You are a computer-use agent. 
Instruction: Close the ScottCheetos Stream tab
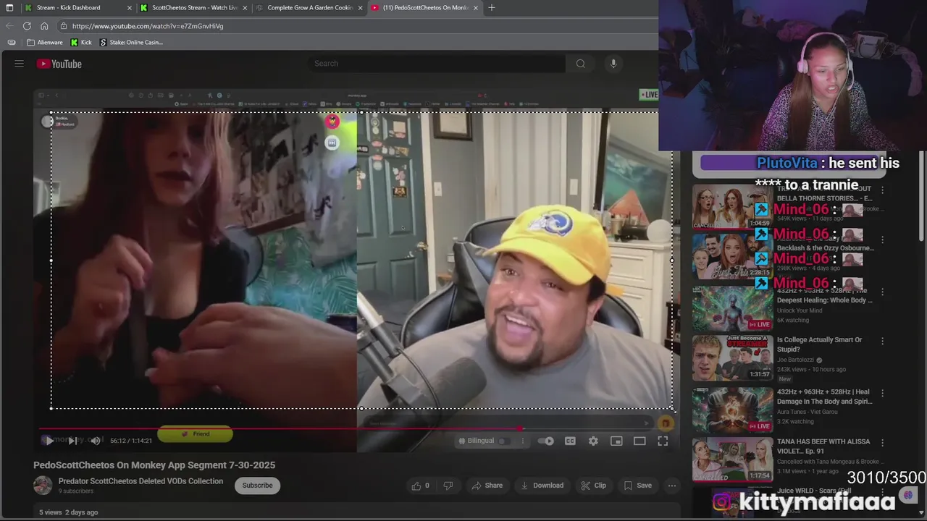[x=245, y=8]
